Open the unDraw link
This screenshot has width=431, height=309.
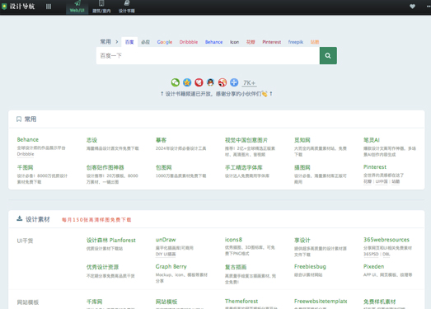[166, 240]
